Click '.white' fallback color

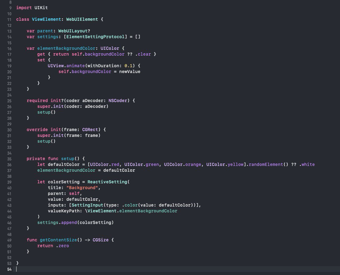[x=307, y=165]
